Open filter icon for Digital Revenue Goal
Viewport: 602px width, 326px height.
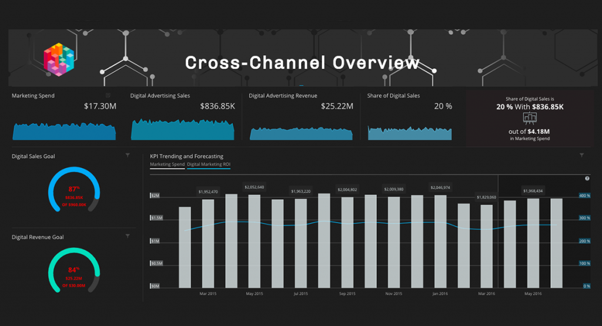coord(128,236)
